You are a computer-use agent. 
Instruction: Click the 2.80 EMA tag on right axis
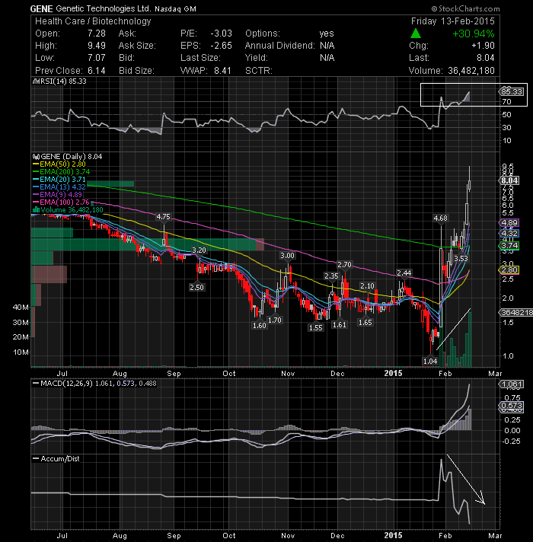(509, 270)
